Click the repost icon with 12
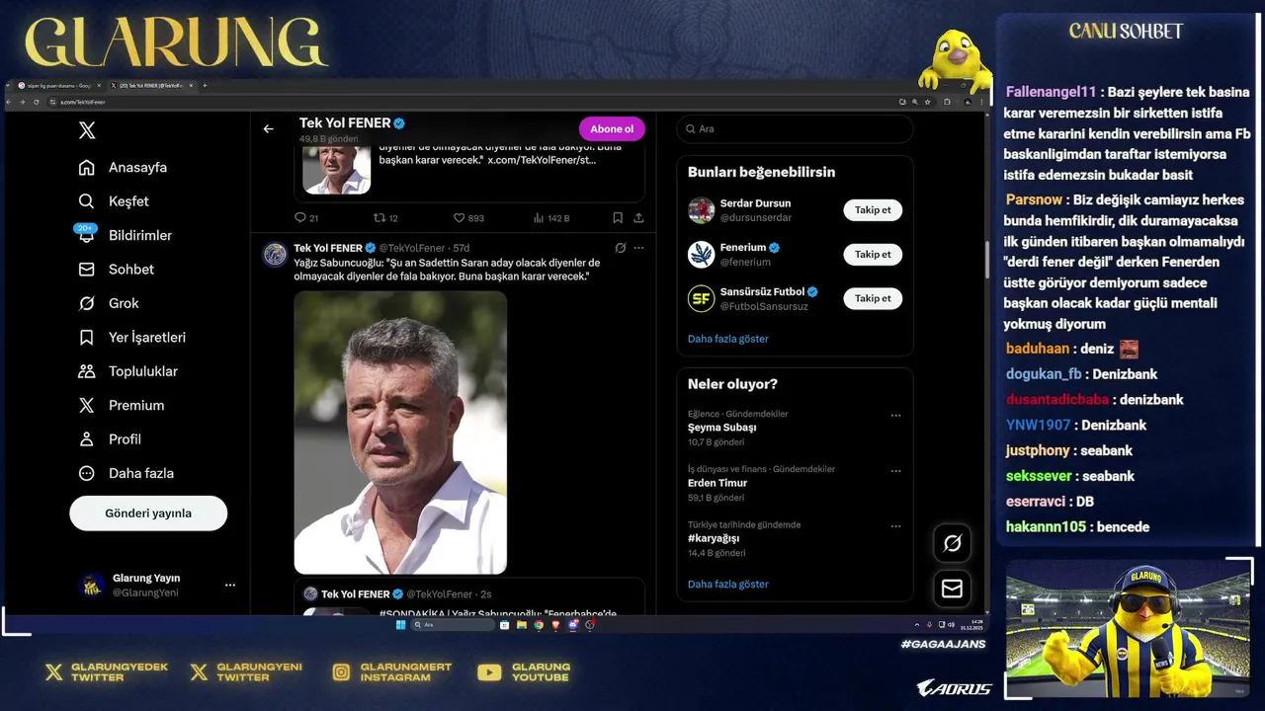 pos(379,217)
